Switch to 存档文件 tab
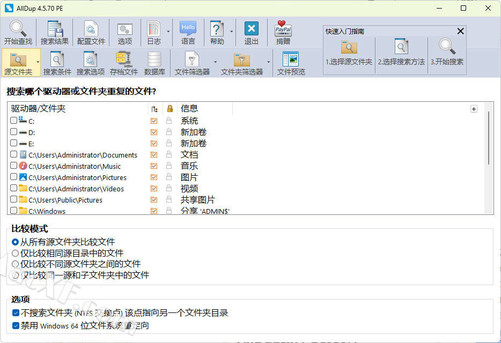Screen dimensions: 501x343 point(124,63)
